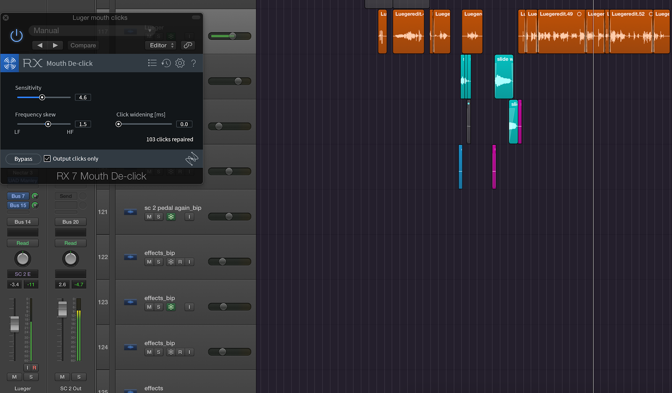672x393 pixels.
Task: Click track 123 audio waveform icon
Action: pyautogui.click(x=131, y=302)
